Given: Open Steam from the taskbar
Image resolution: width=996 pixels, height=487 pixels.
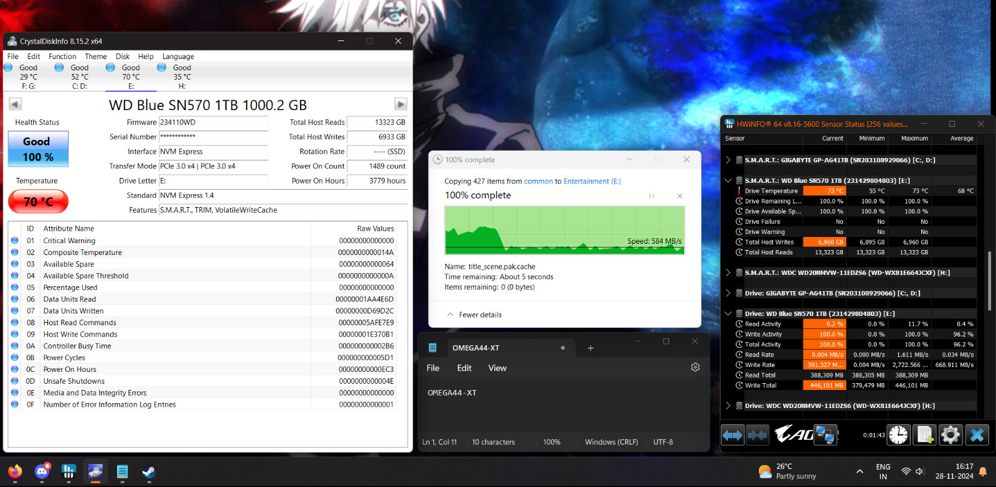Looking at the screenshot, I should click(x=149, y=472).
